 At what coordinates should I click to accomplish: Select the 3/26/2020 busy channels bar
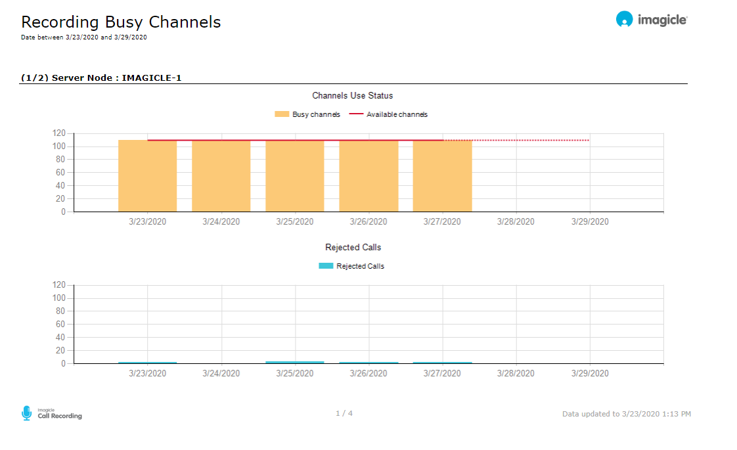click(368, 176)
